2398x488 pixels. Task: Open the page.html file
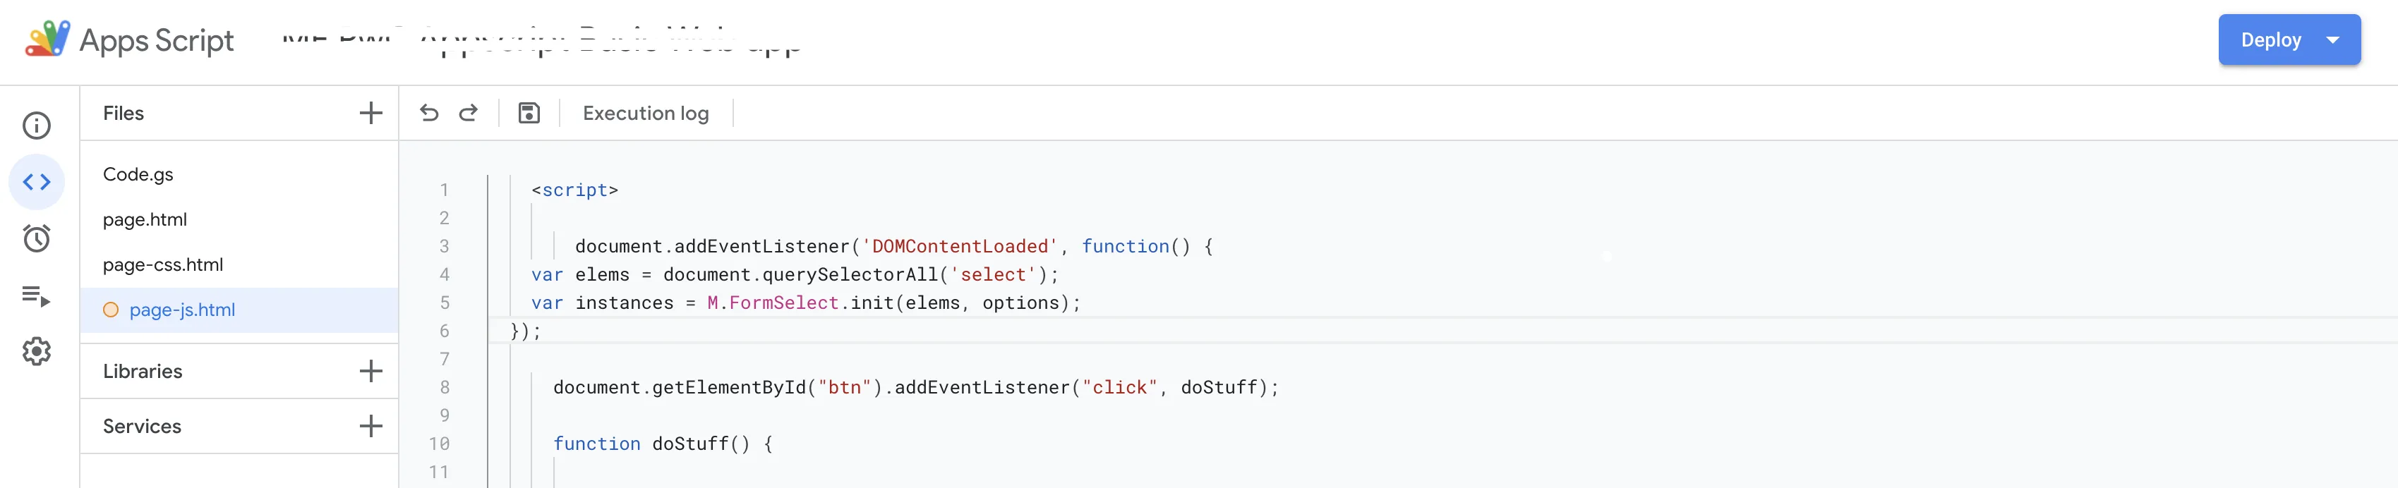point(144,219)
